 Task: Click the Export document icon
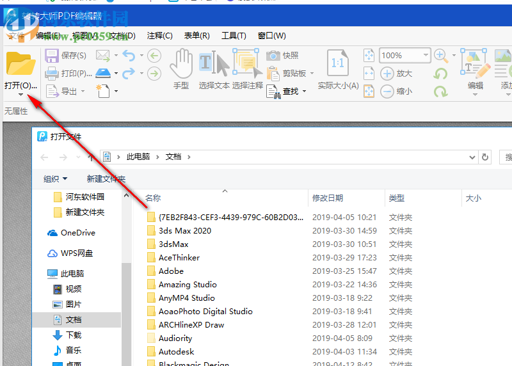(52, 91)
